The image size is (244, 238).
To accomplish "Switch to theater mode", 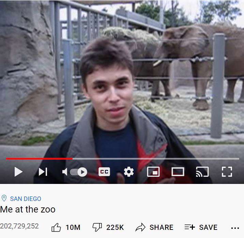I will (178, 172).
